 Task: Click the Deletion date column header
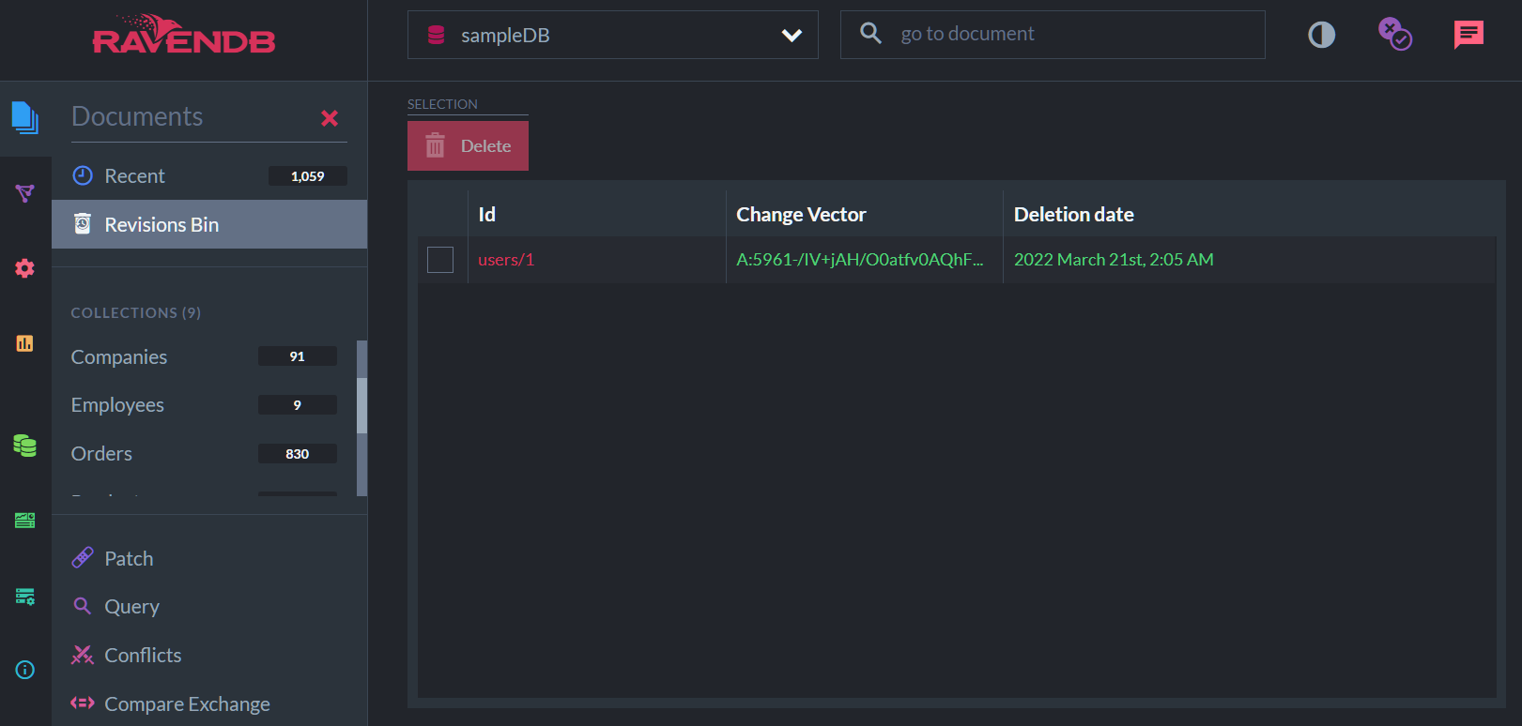point(1073,215)
